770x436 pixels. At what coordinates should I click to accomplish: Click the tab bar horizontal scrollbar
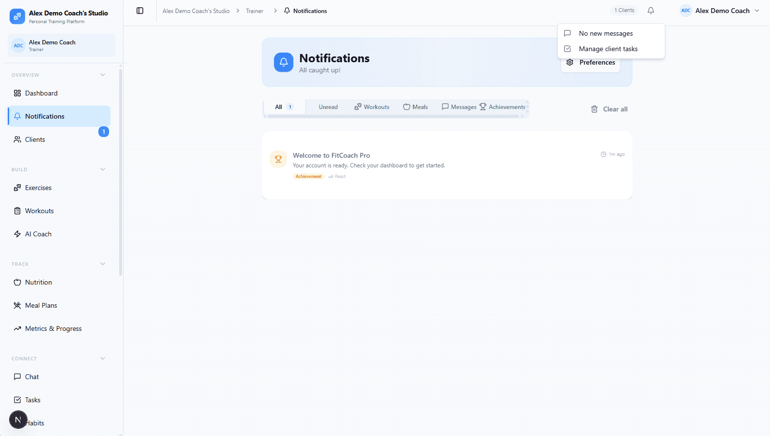pos(393,116)
